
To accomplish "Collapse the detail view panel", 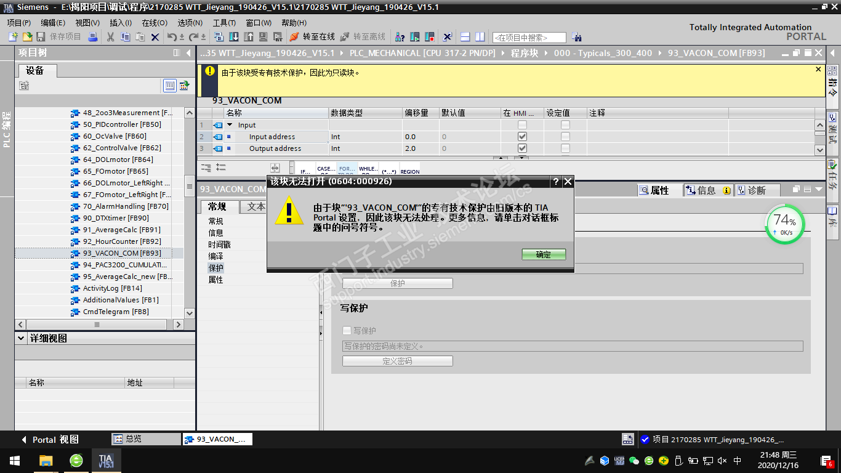I will (22, 338).
